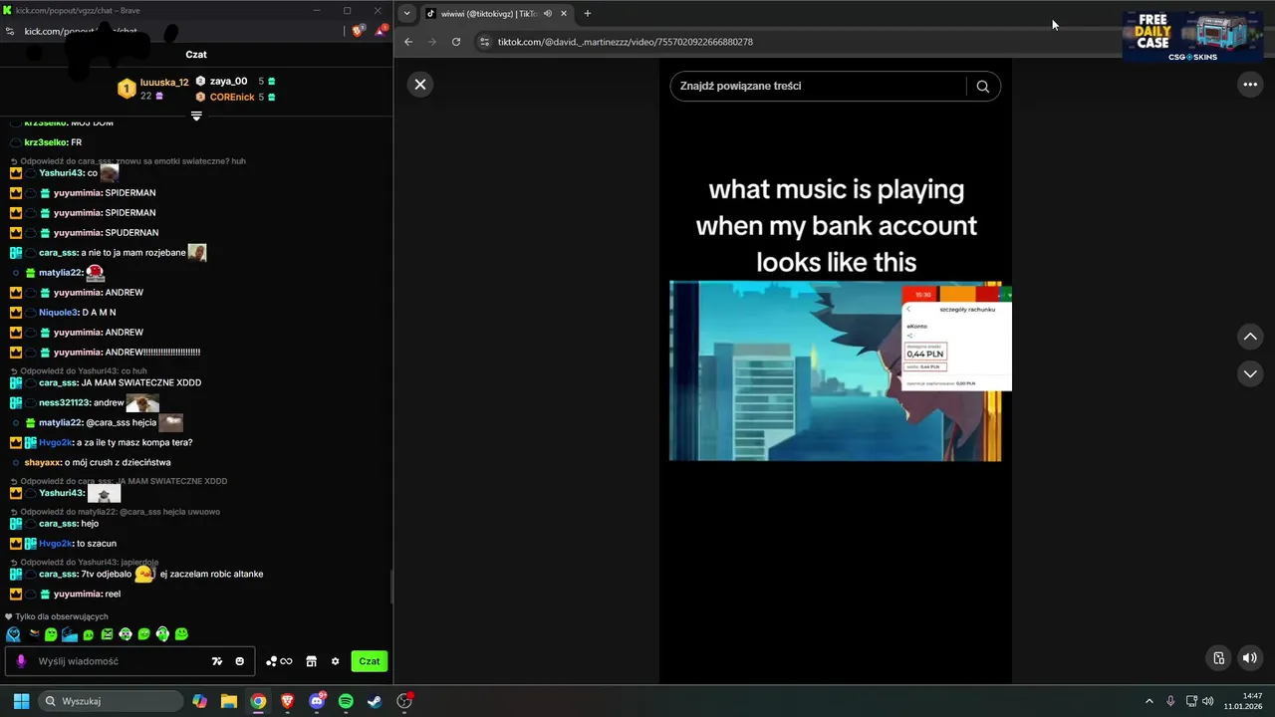The image size is (1275, 717).
Task: Click gifter CORenick in leaderboard
Action: point(231,98)
